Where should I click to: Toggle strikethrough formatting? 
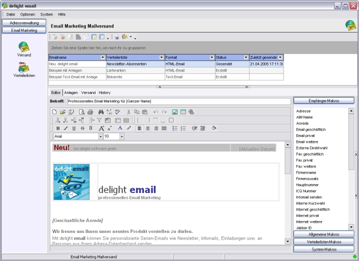[82, 128]
